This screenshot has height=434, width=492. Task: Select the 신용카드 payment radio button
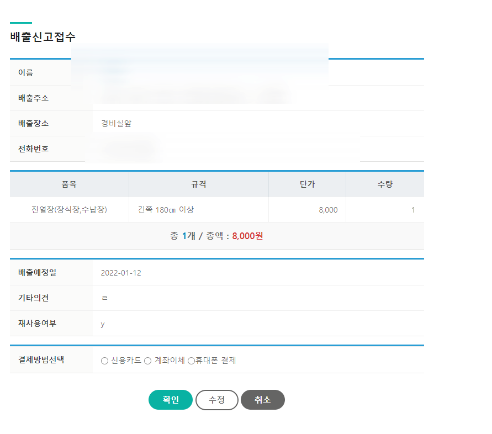[x=103, y=361]
